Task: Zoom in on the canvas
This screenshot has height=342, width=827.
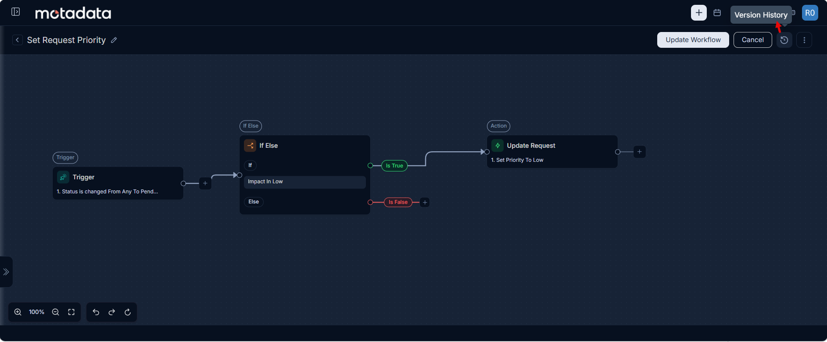Action: tap(18, 312)
